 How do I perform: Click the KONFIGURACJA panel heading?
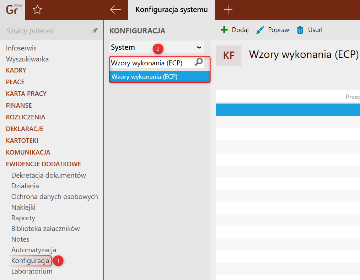click(137, 31)
